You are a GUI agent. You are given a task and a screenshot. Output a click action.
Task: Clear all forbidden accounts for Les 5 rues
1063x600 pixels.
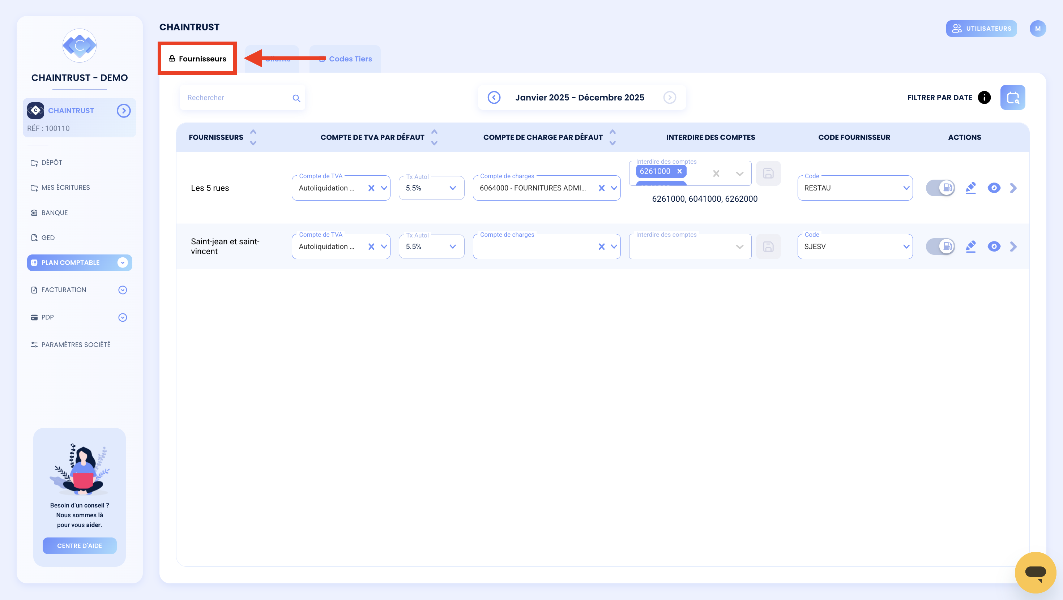pos(716,174)
